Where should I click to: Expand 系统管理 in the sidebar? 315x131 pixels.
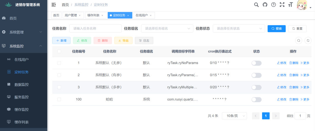pyautogui.click(x=24, y=32)
